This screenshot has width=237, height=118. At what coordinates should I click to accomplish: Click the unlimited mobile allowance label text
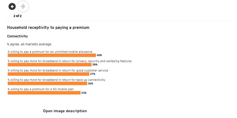click(x=50, y=52)
